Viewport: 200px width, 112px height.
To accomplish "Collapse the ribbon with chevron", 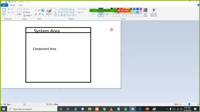I will [195, 5].
